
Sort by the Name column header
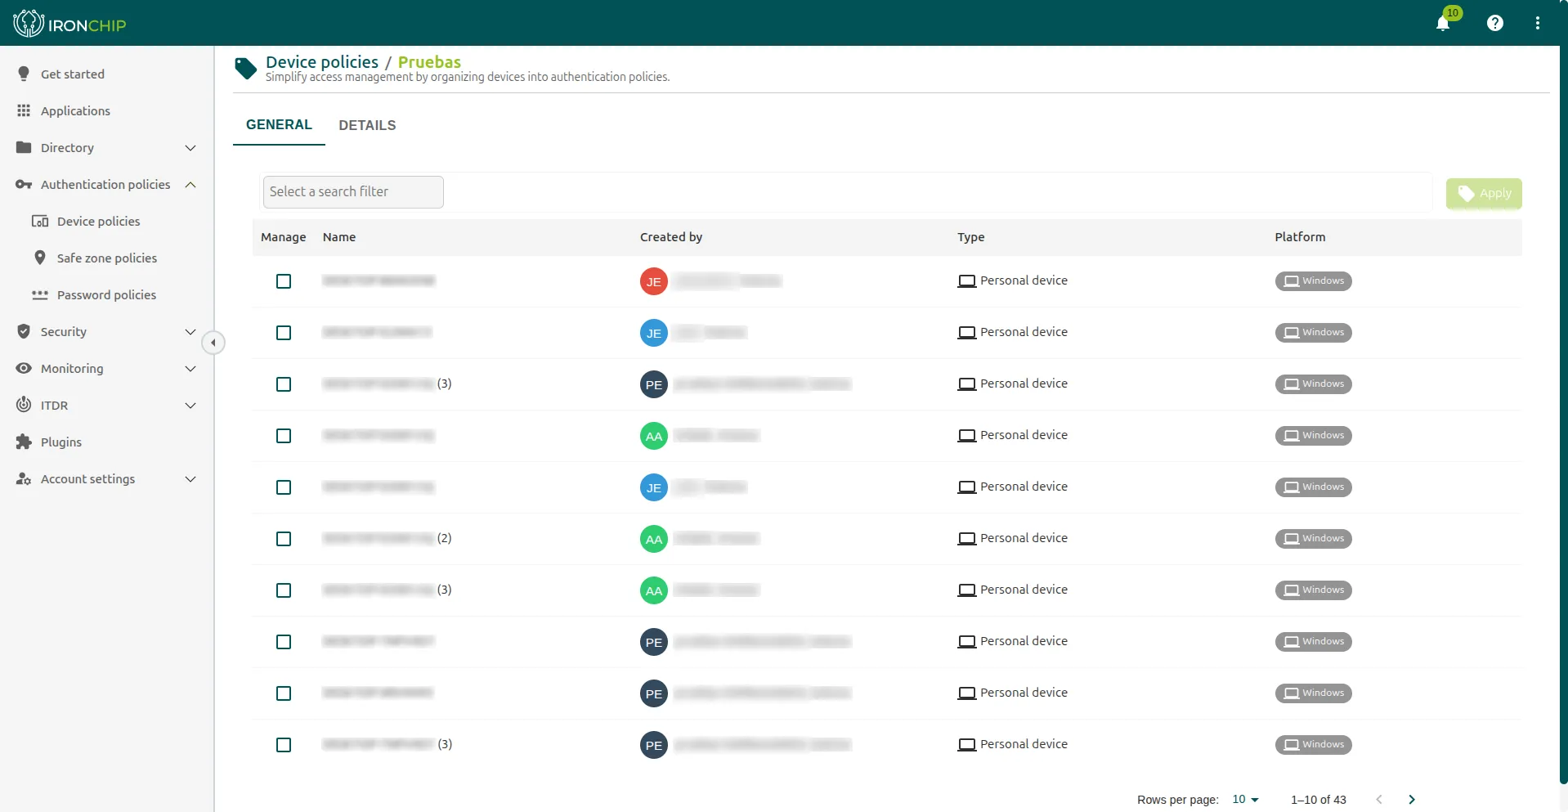[339, 237]
